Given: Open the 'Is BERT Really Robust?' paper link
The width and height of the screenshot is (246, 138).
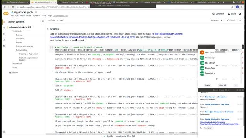Looking at the screenshot, I should click(x=116, y=36).
